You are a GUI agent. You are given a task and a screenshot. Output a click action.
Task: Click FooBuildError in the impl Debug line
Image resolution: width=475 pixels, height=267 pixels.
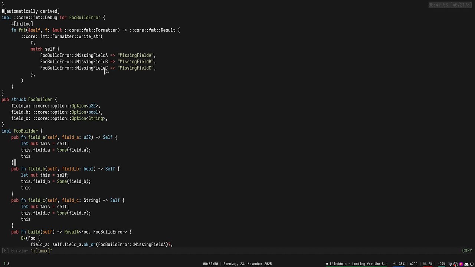point(85,17)
